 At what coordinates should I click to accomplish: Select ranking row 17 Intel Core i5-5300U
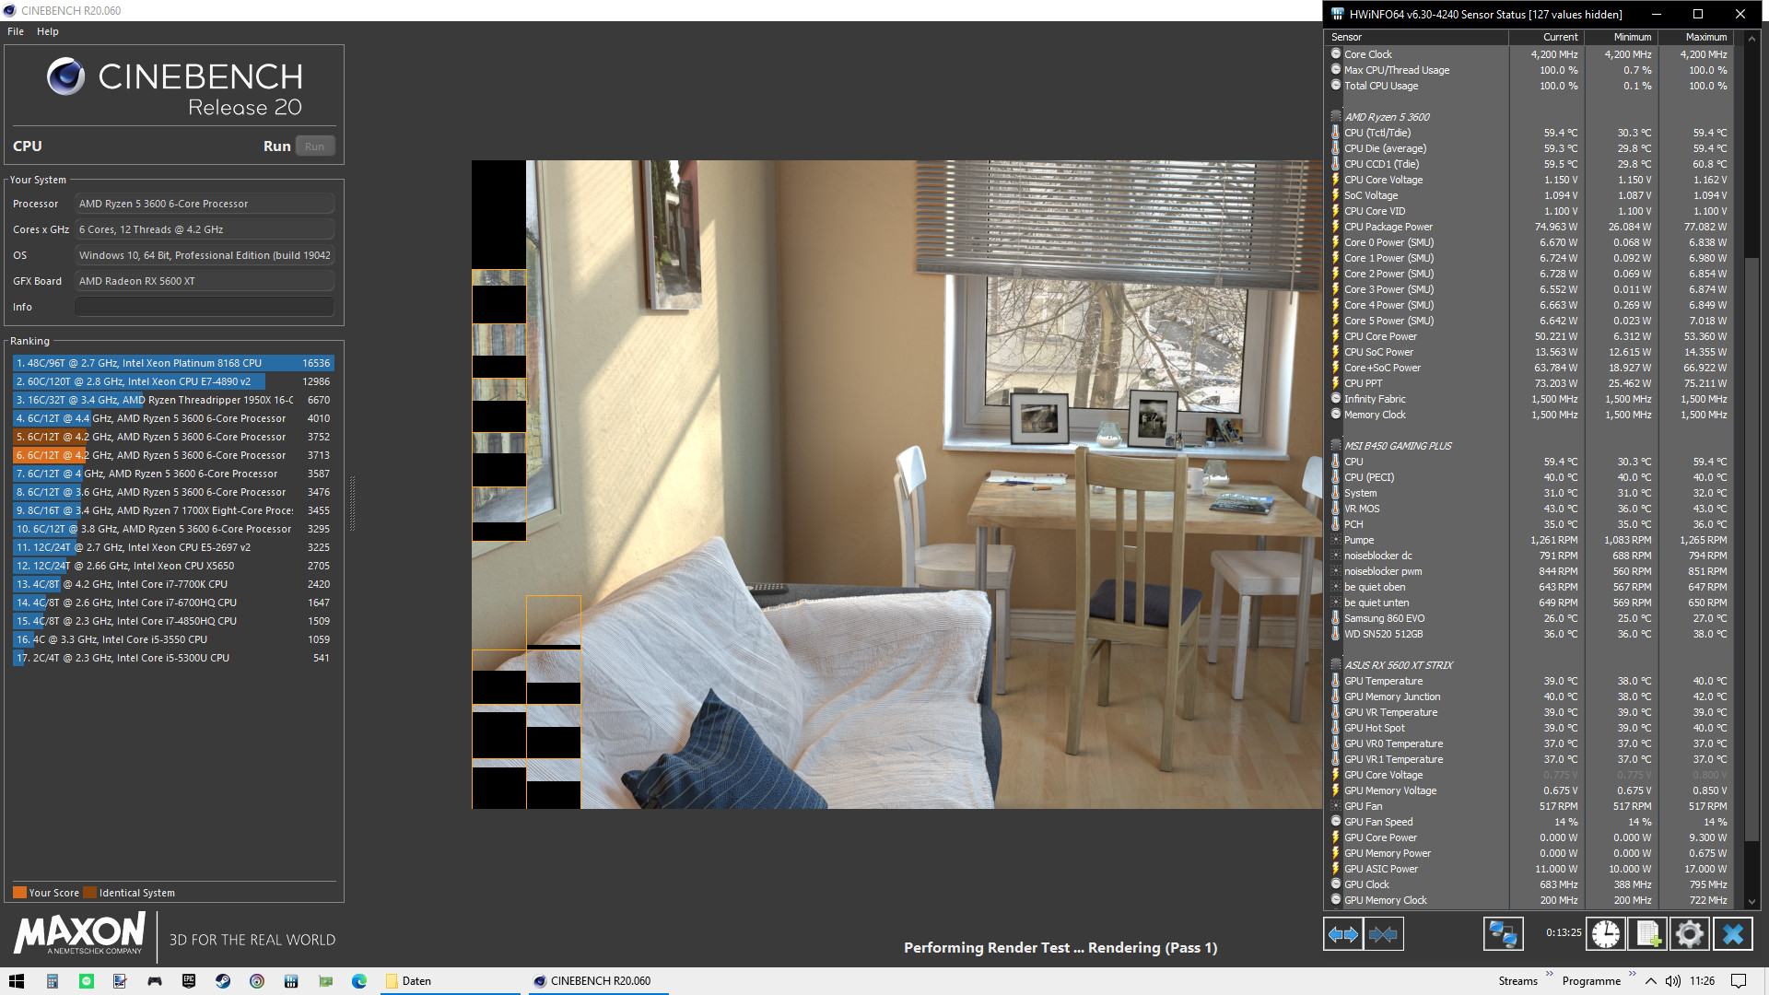click(x=172, y=658)
